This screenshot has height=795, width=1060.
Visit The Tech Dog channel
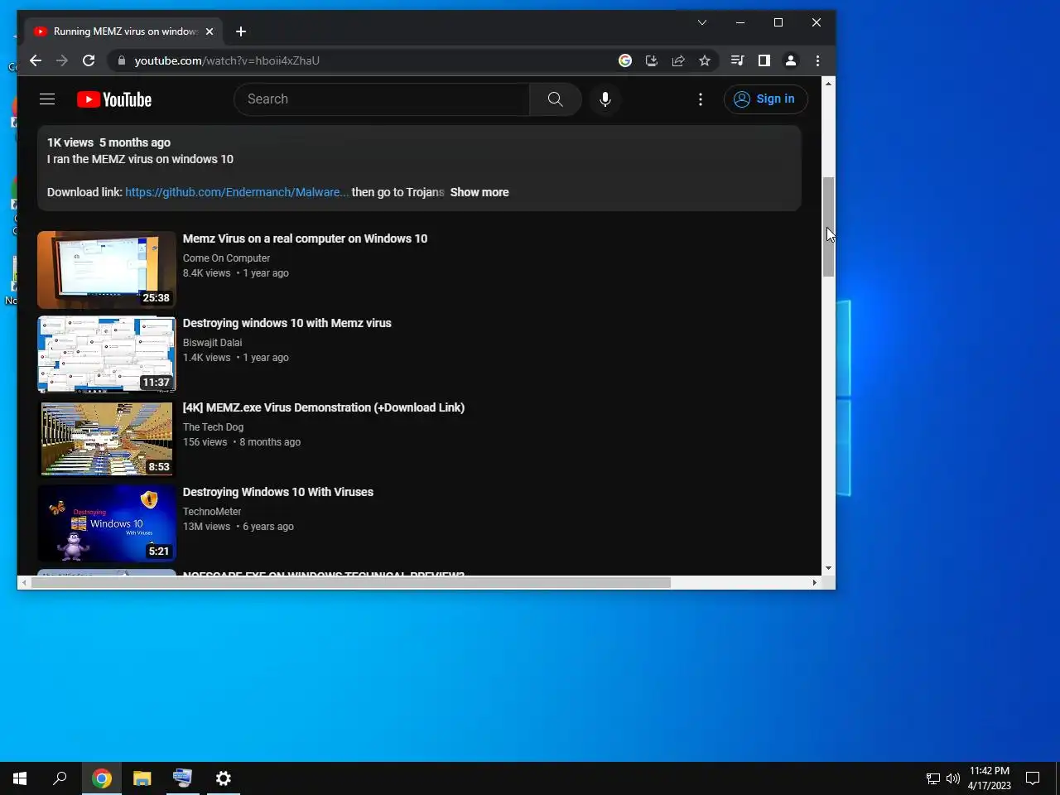pos(213,427)
